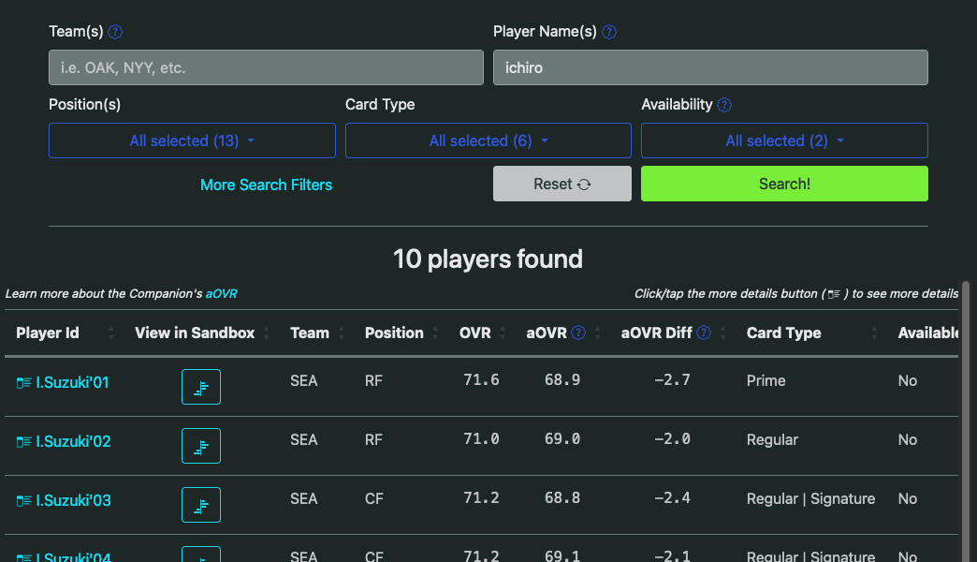The height and width of the screenshot is (562, 977).
Task: Click the Prime card type cell
Action: coord(766,380)
